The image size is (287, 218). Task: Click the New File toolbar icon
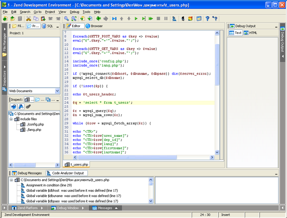(x=5, y=19)
